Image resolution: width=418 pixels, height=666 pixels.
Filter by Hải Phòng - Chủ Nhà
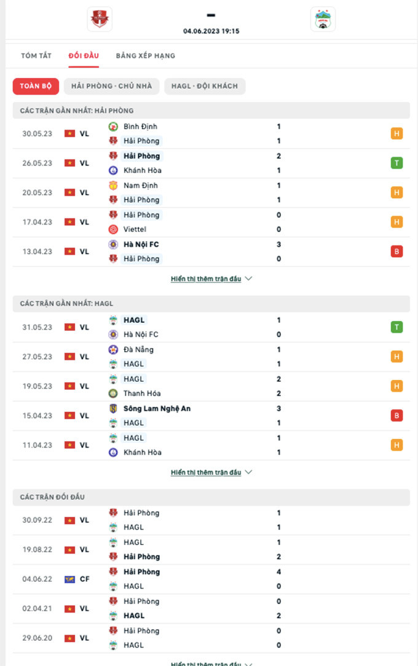point(111,87)
